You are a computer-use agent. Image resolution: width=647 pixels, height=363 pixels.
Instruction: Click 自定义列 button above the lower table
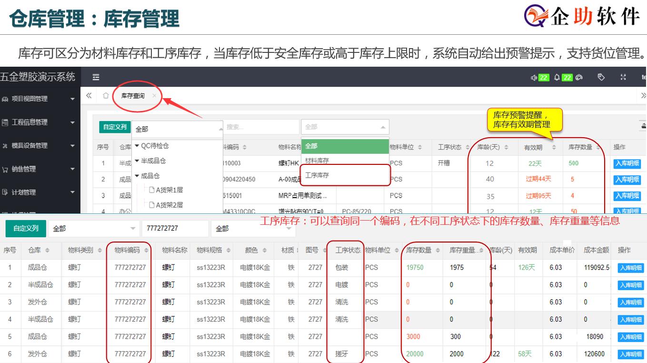click(26, 229)
